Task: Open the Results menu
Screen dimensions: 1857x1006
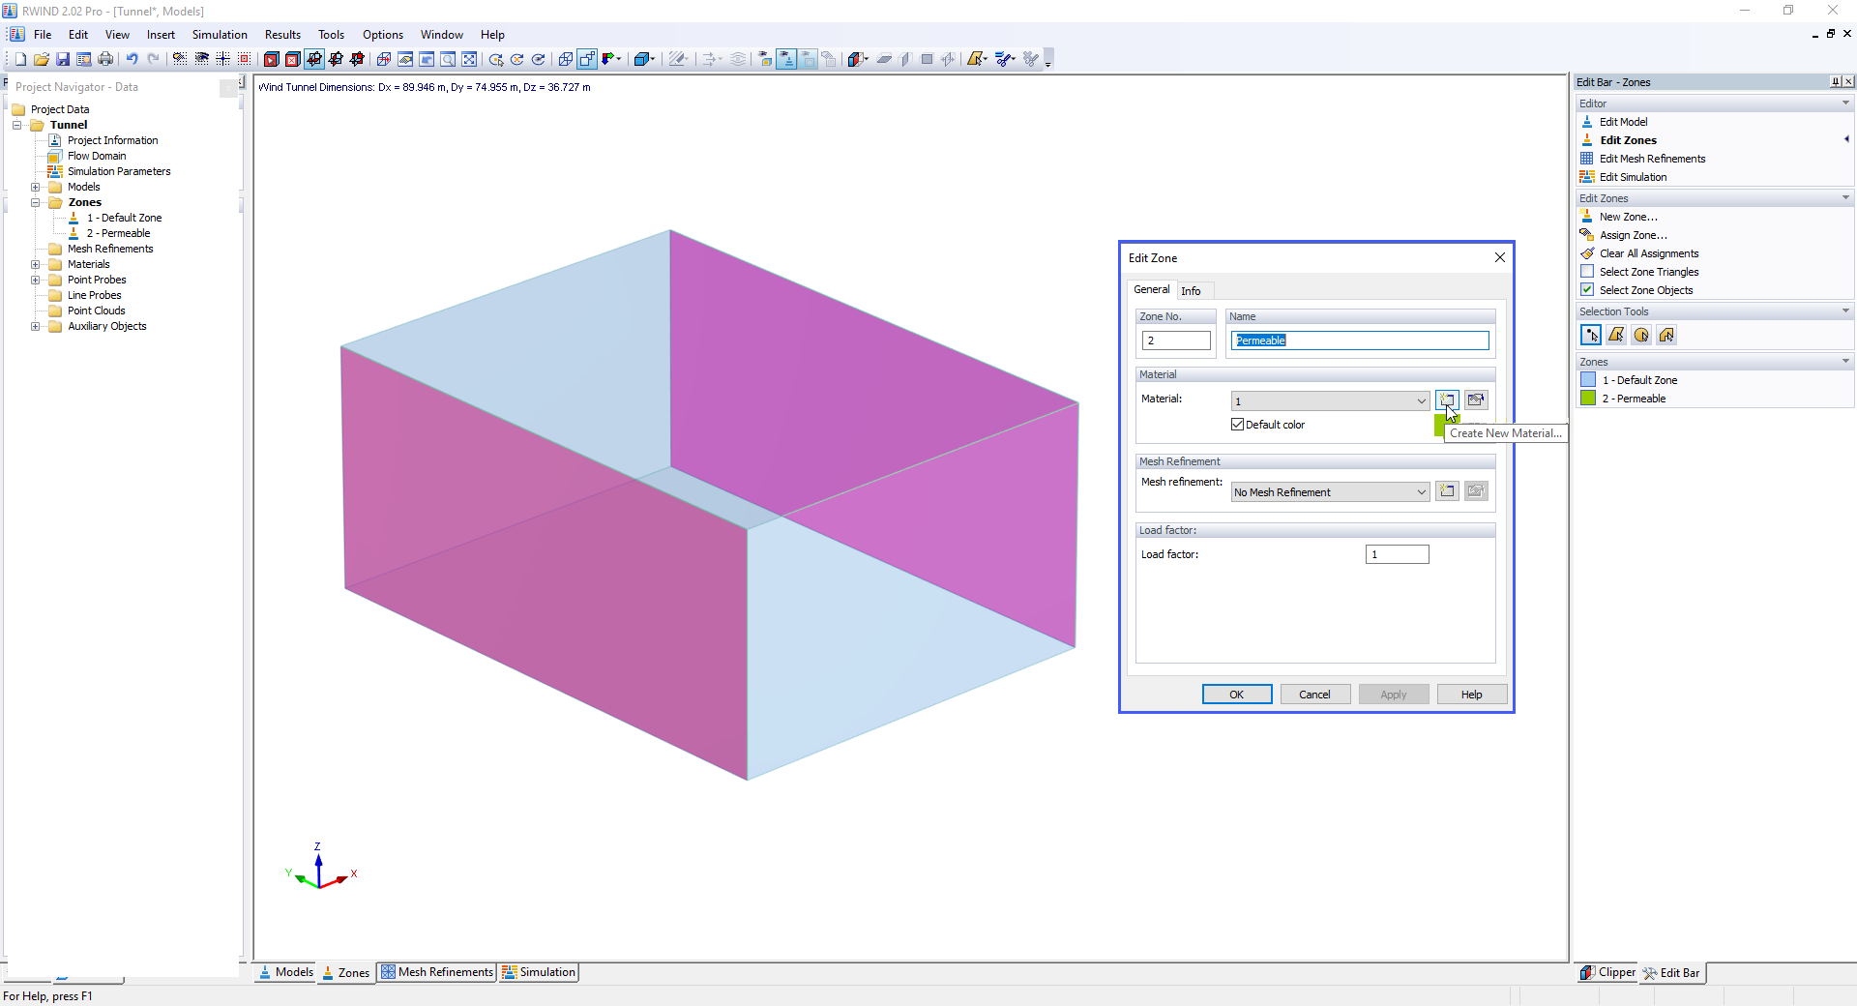Action: click(282, 35)
